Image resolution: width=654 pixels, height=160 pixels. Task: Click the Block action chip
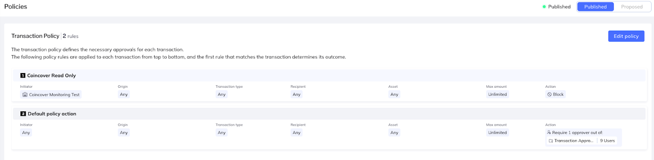555,95
